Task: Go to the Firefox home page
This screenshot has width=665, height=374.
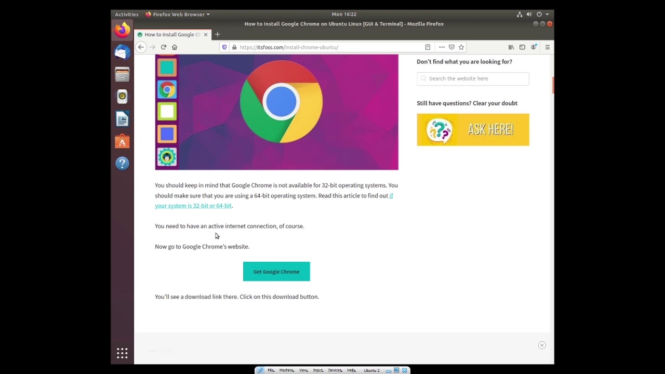Action: click(175, 47)
